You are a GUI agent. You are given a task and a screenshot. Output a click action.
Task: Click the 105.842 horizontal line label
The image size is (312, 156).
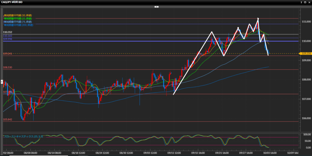pyautogui.click(x=8, y=120)
